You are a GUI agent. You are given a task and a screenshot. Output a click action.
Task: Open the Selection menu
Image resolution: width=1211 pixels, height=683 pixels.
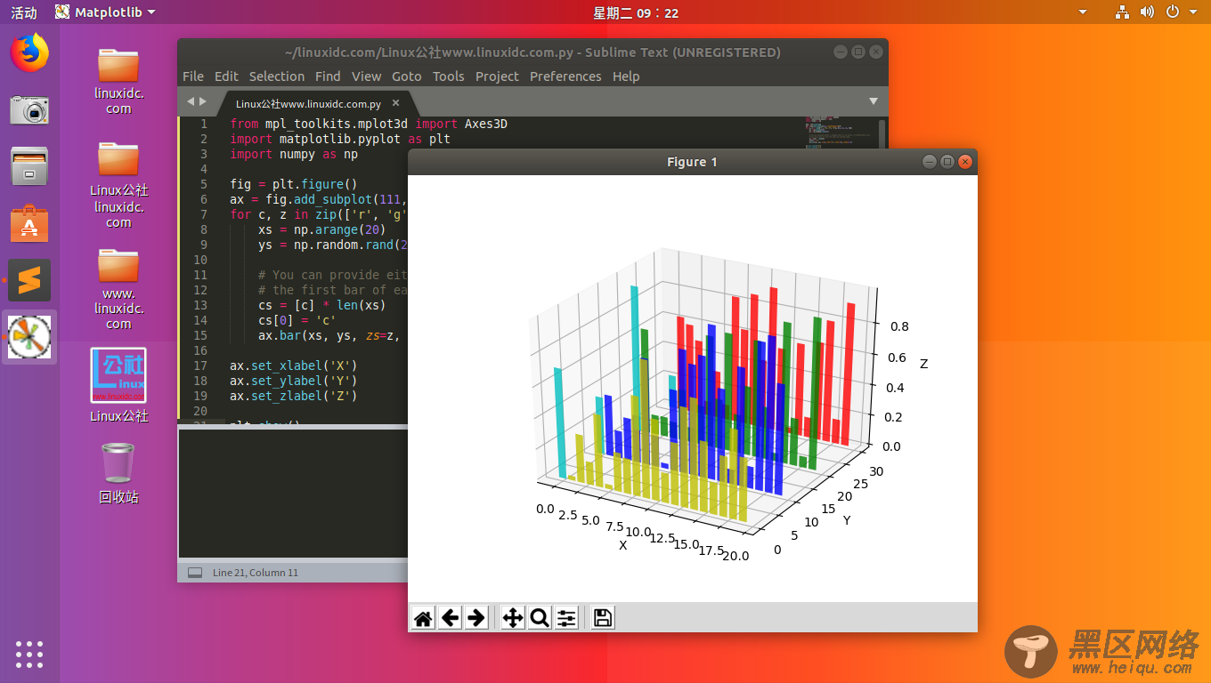coord(276,76)
